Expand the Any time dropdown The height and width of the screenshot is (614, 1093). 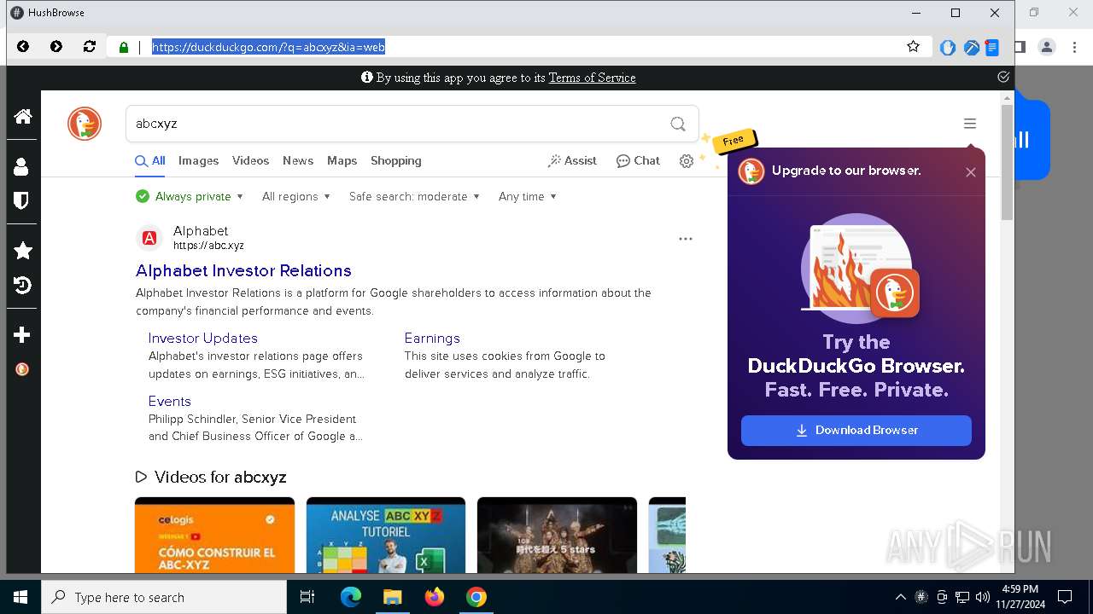[x=528, y=196]
